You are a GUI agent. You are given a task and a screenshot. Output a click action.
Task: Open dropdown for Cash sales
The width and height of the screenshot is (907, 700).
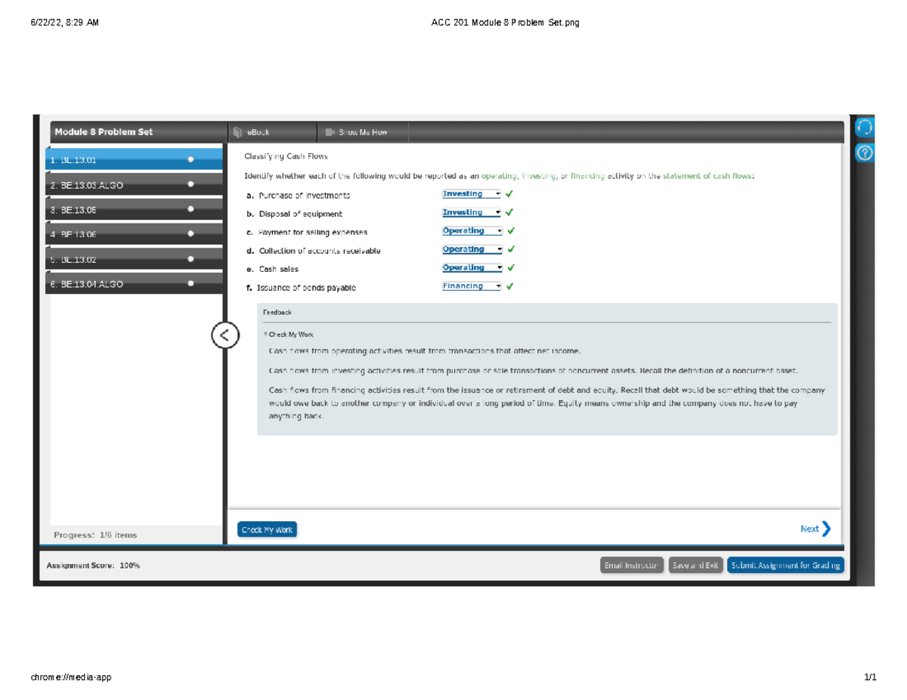[472, 268]
